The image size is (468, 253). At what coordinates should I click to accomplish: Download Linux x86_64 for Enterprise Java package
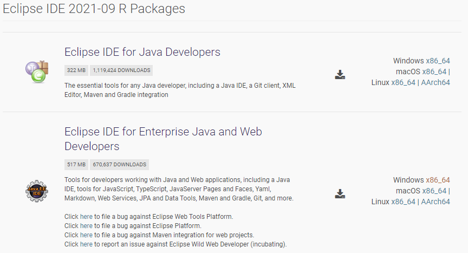[403, 202]
